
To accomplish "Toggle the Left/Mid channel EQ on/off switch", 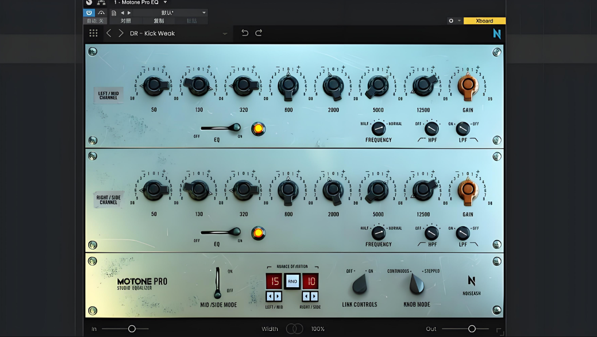I will click(x=221, y=127).
